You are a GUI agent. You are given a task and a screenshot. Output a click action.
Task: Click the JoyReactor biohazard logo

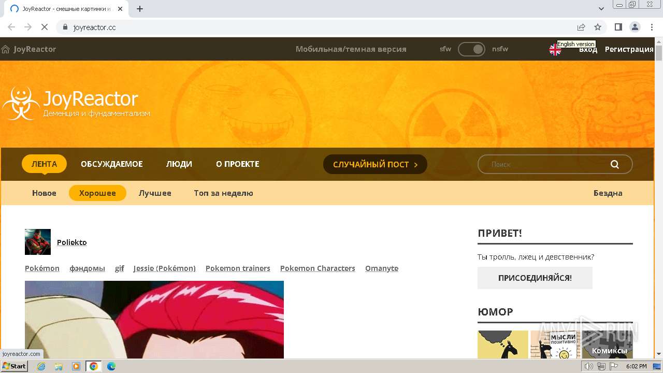[x=21, y=104]
